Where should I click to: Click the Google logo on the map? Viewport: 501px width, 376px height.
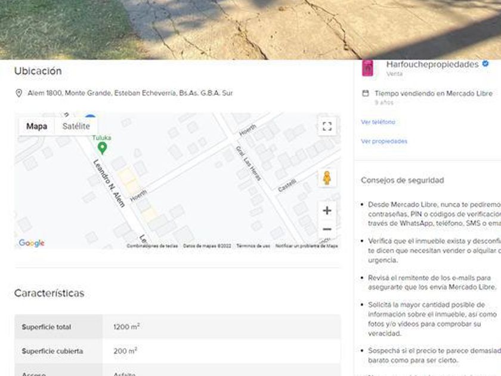(x=32, y=243)
